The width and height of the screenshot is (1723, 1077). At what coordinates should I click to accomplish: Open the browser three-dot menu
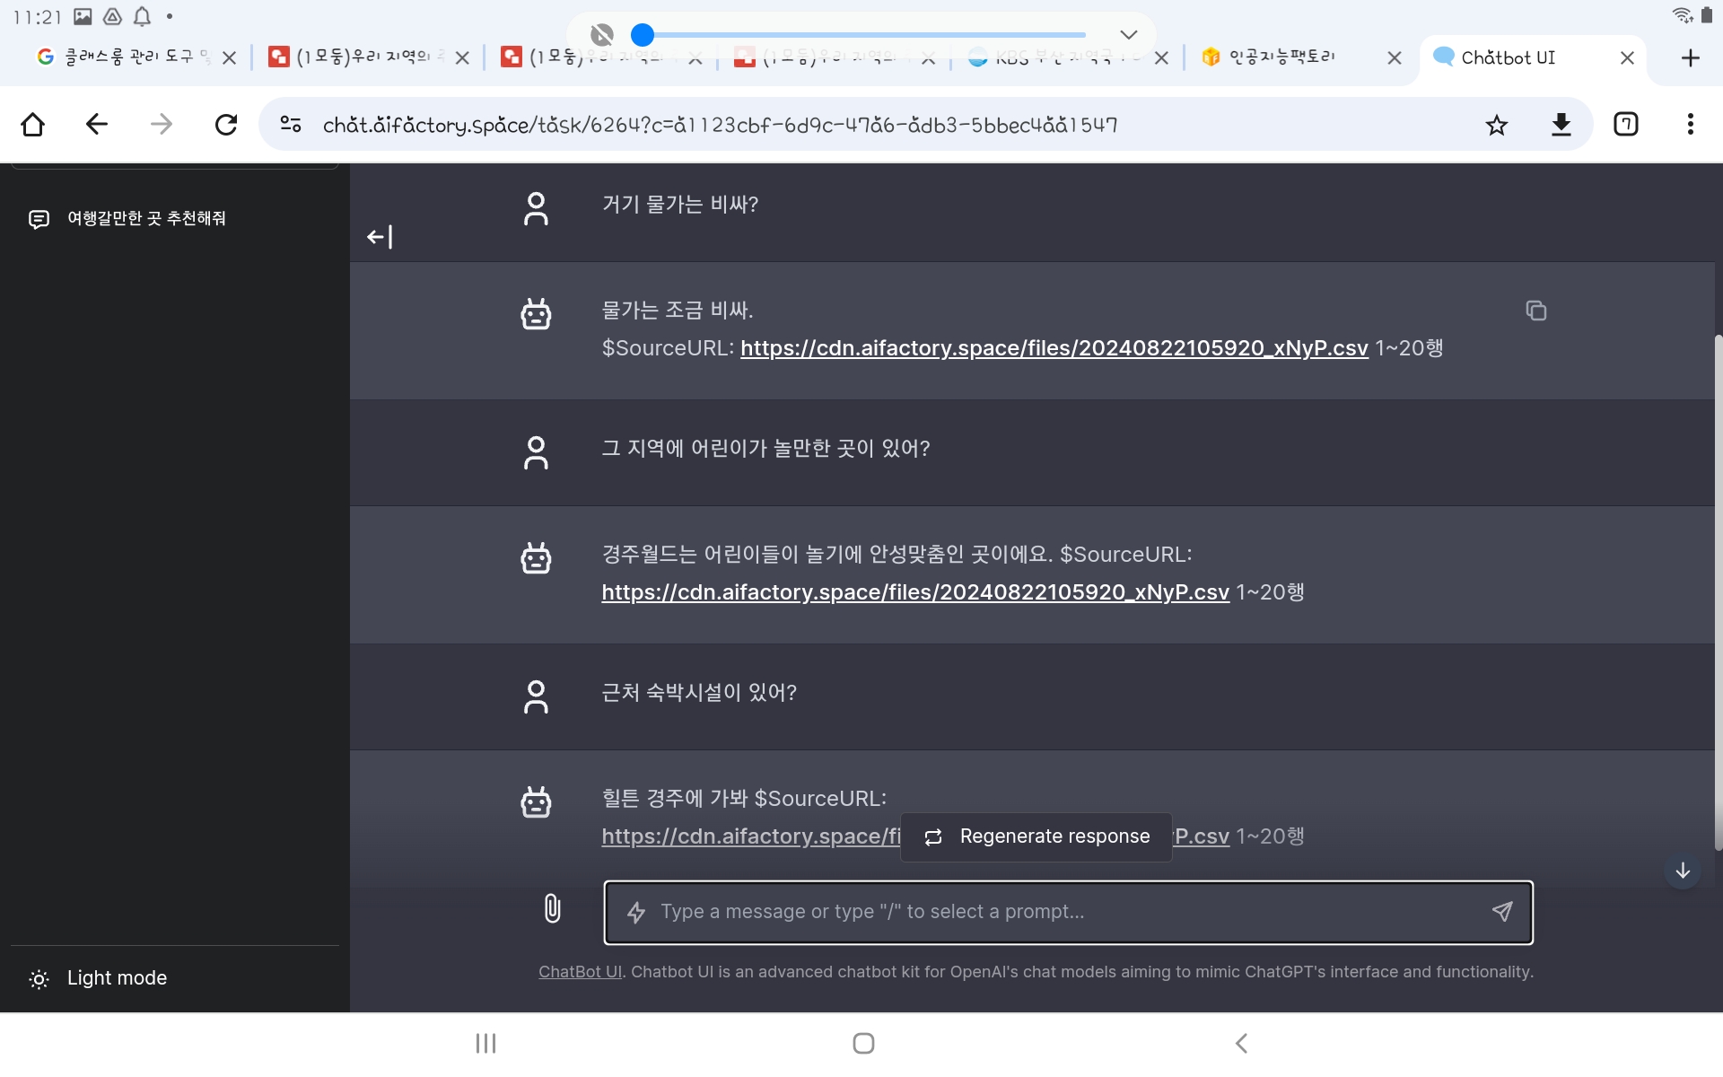(1690, 125)
